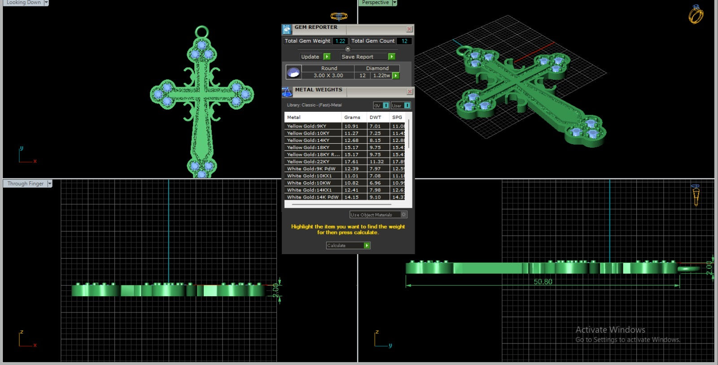Select the White Gold:9K PdW row

[x=345, y=169]
